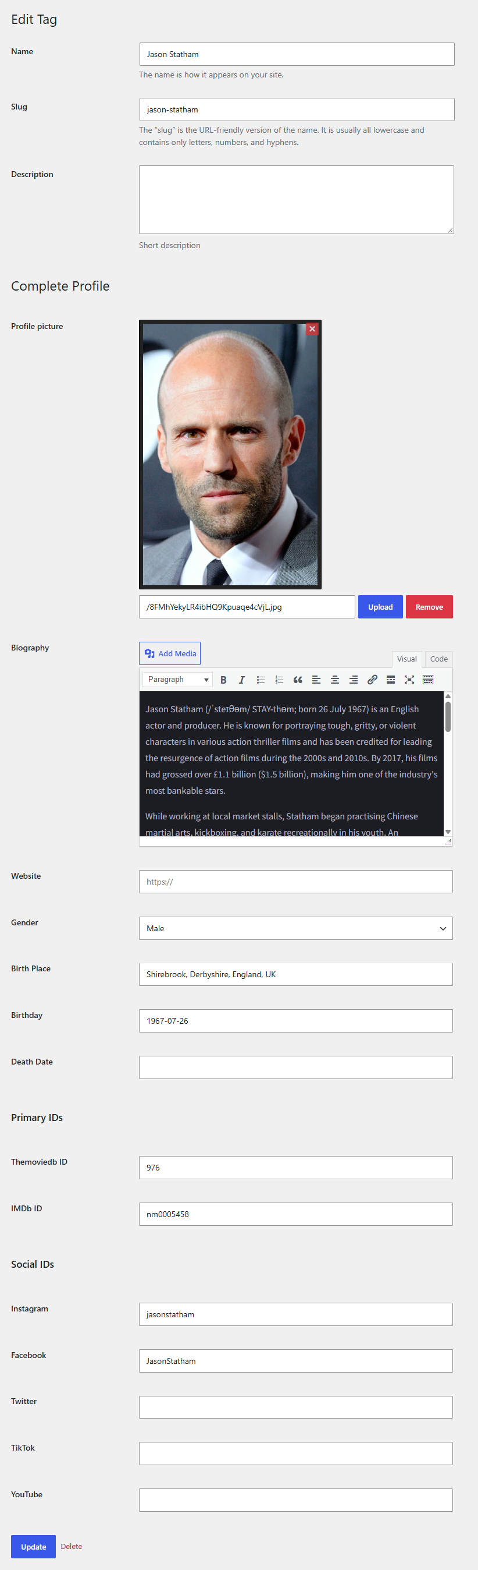Image resolution: width=478 pixels, height=1570 pixels.
Task: Open the Paragraph format dropdown
Action: tap(177, 680)
